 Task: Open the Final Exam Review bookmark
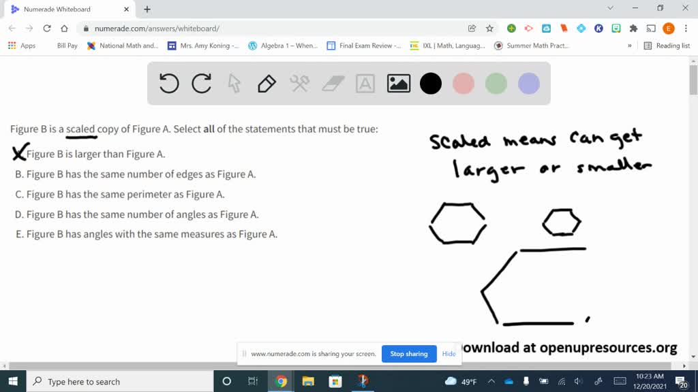[x=364, y=46]
